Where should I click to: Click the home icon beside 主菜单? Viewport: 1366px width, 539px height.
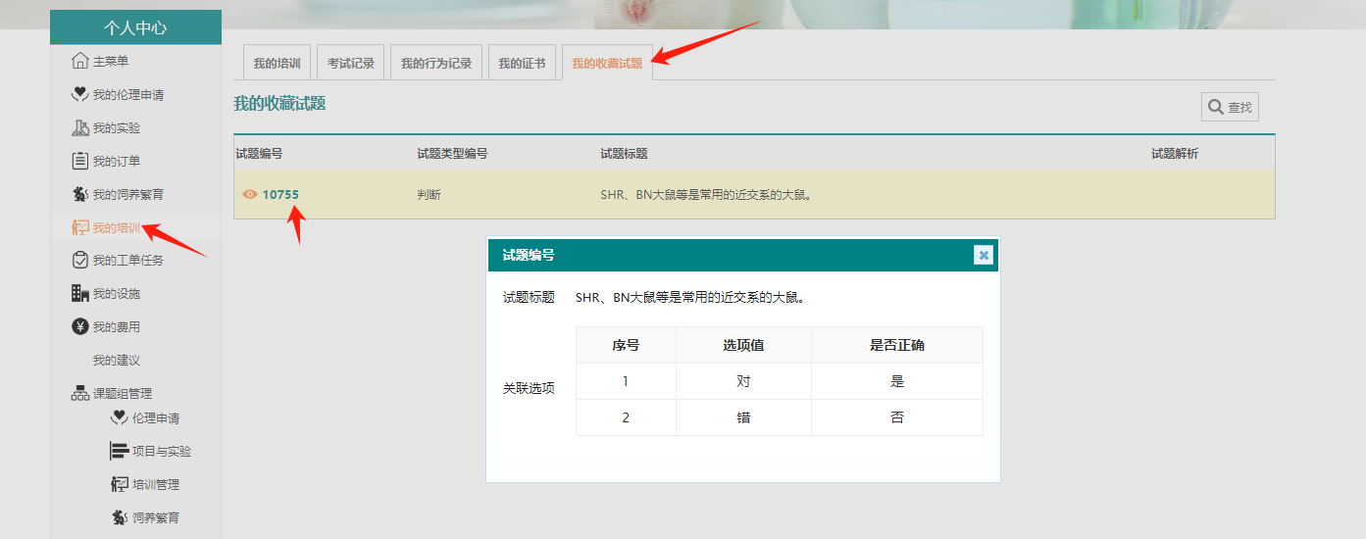(80, 61)
